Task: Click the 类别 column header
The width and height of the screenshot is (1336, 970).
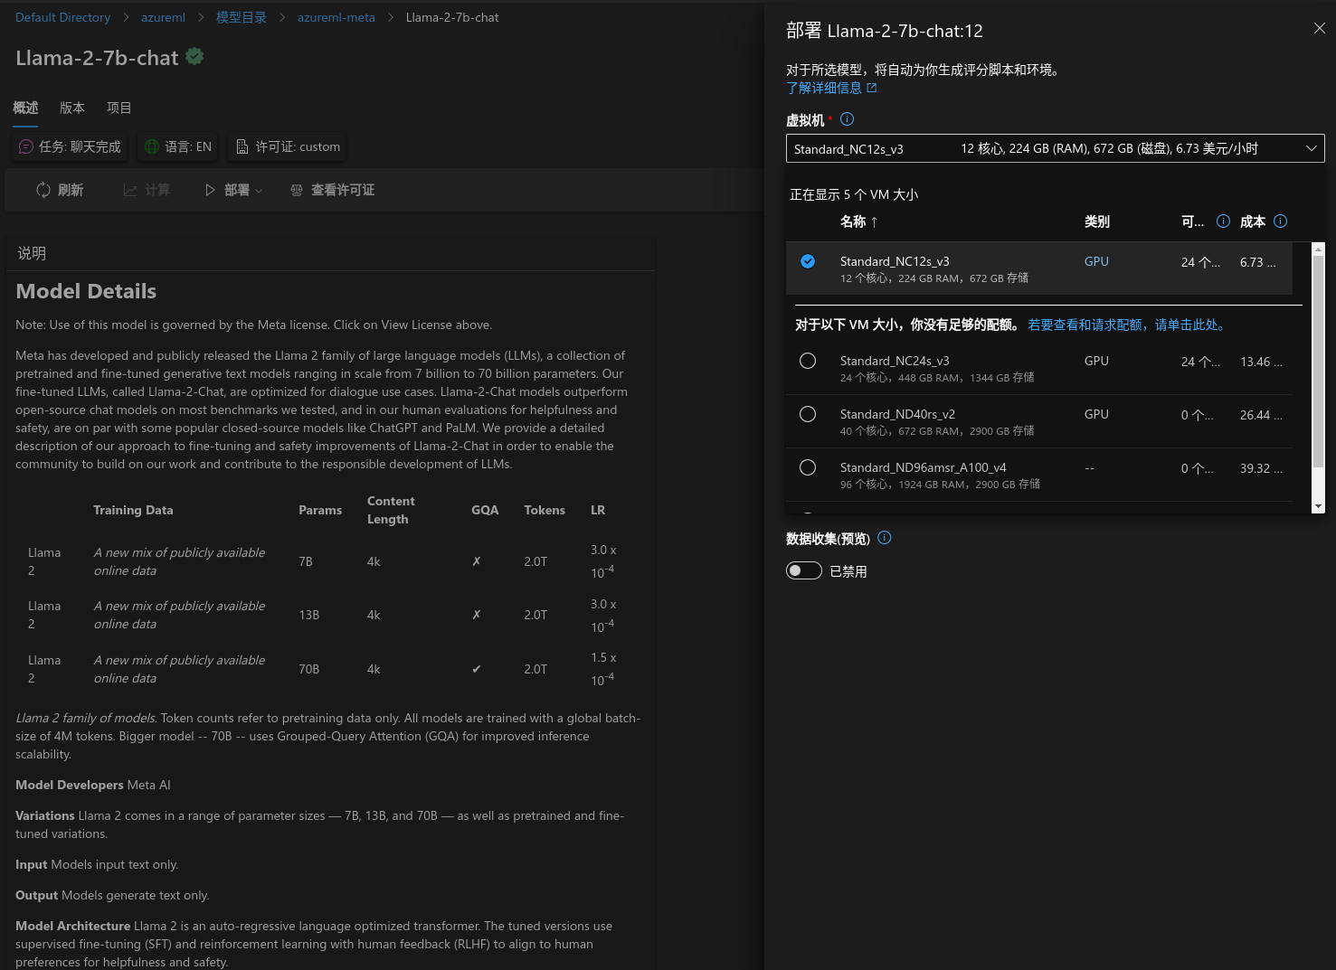Action: coord(1097,221)
